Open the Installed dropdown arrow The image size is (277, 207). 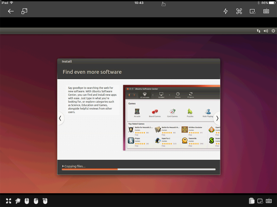tap(169, 95)
